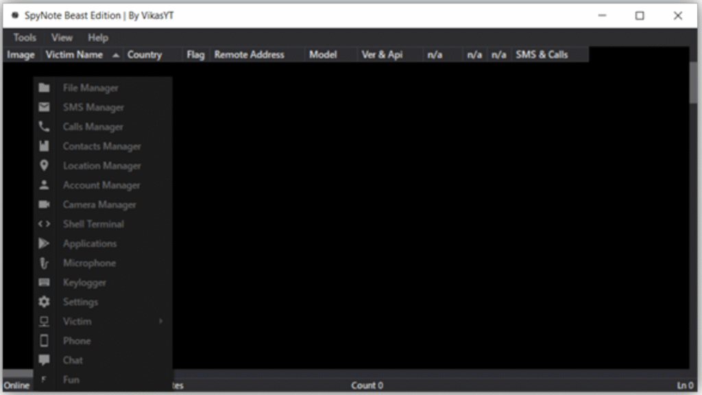Click the vertical scrollbar on the right

[x=693, y=82]
